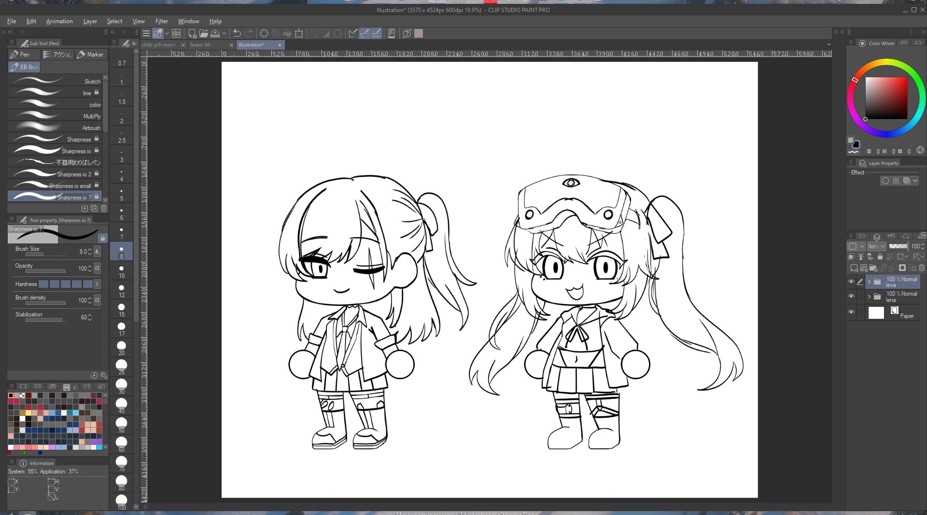Image resolution: width=927 pixels, height=515 pixels.
Task: Toggle Snap to Special Ruler icon
Action: 365,33
